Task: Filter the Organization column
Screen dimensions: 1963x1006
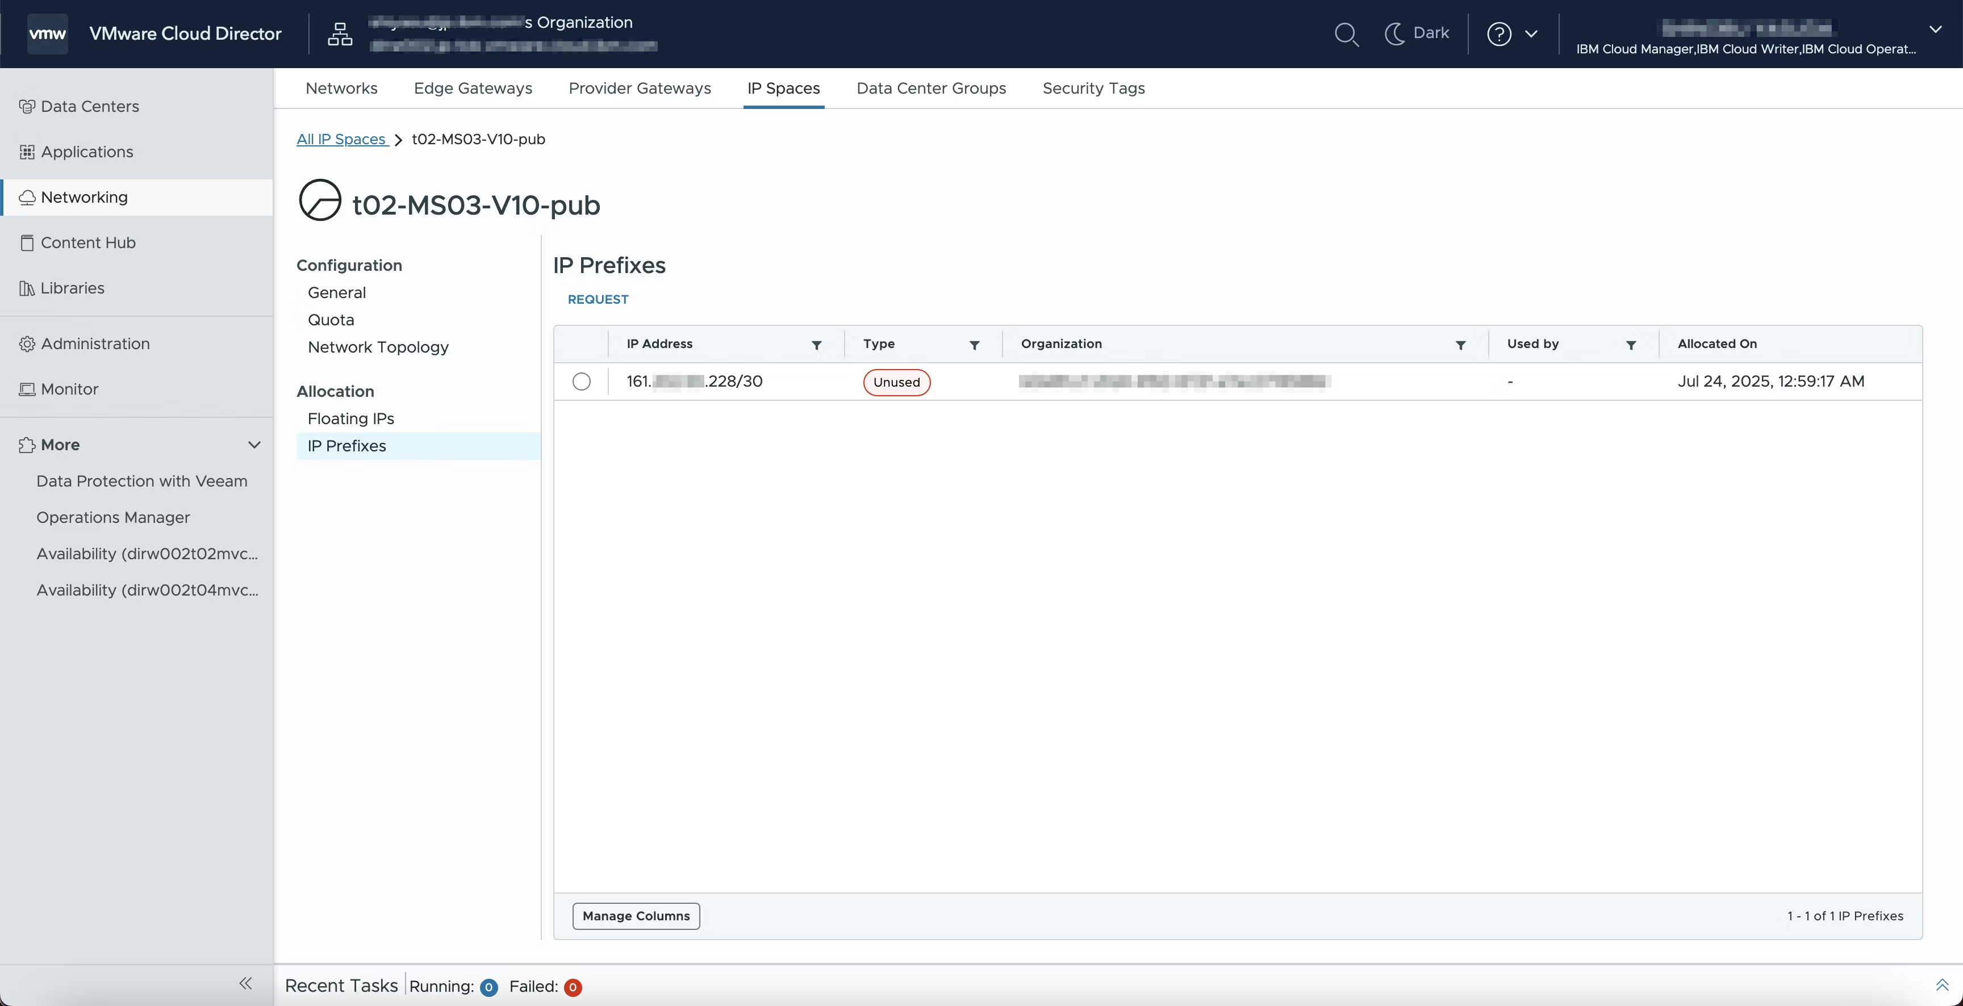Action: click(x=1460, y=345)
